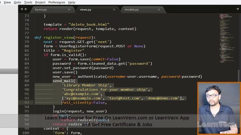Open the Help menu
The image size is (241, 135).
click(72, 2)
